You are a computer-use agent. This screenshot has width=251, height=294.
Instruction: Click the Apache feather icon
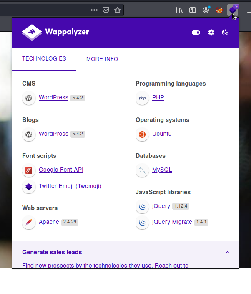pyautogui.click(x=29, y=223)
